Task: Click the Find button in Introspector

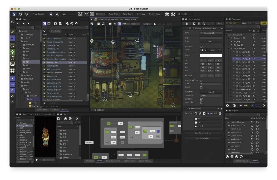Action: [x=220, y=24]
